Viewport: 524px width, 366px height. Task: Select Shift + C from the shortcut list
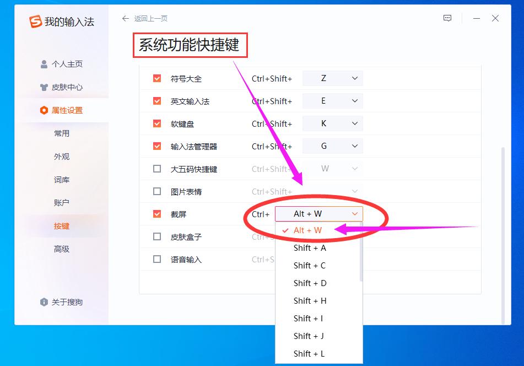coord(309,265)
